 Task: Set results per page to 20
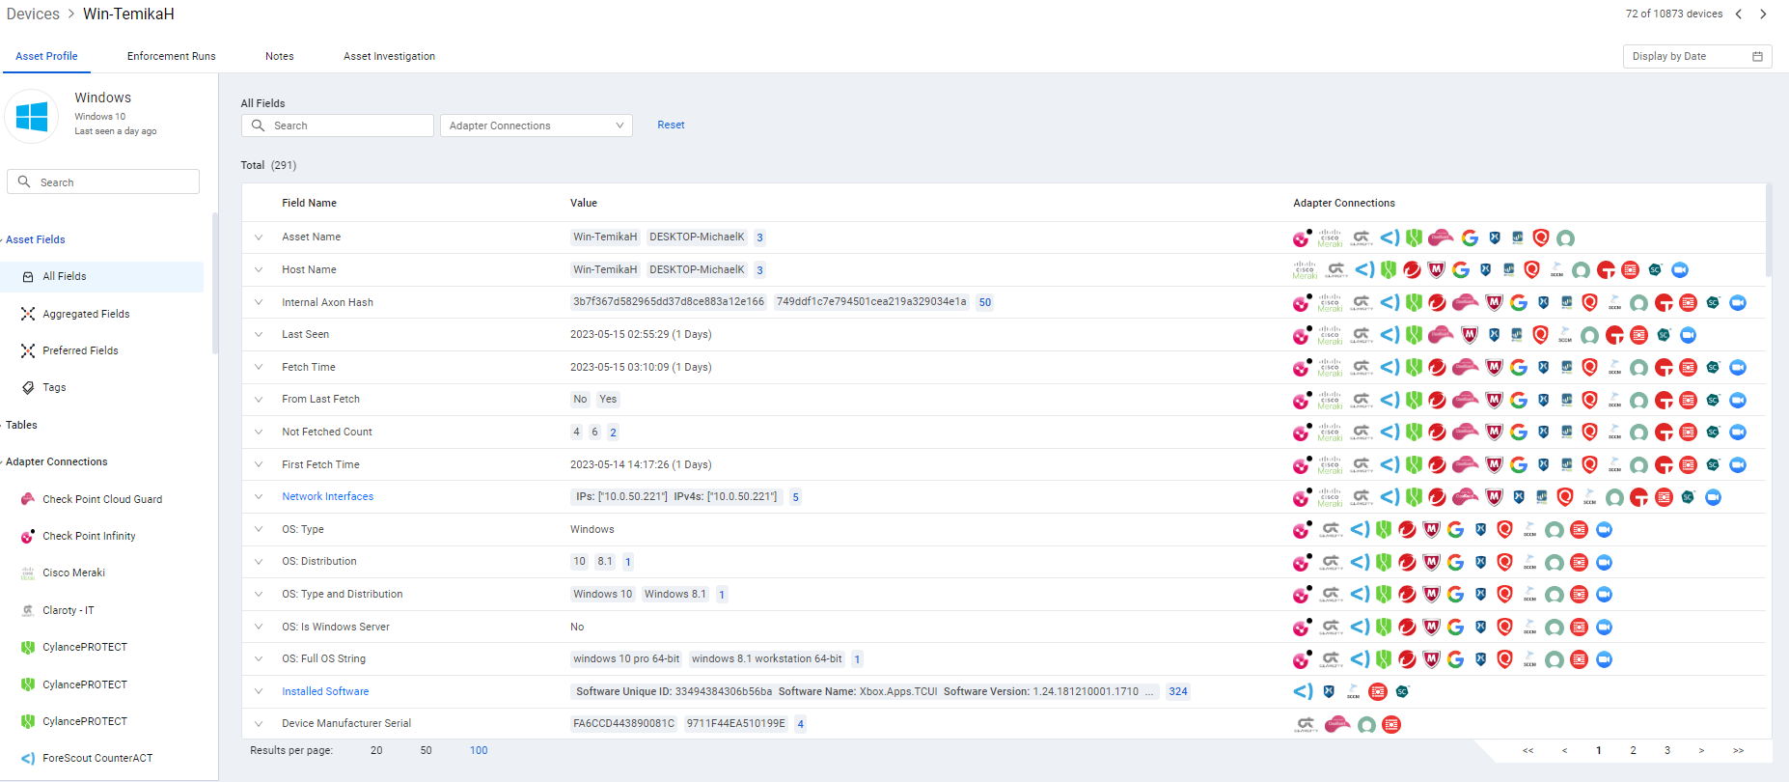tap(376, 750)
